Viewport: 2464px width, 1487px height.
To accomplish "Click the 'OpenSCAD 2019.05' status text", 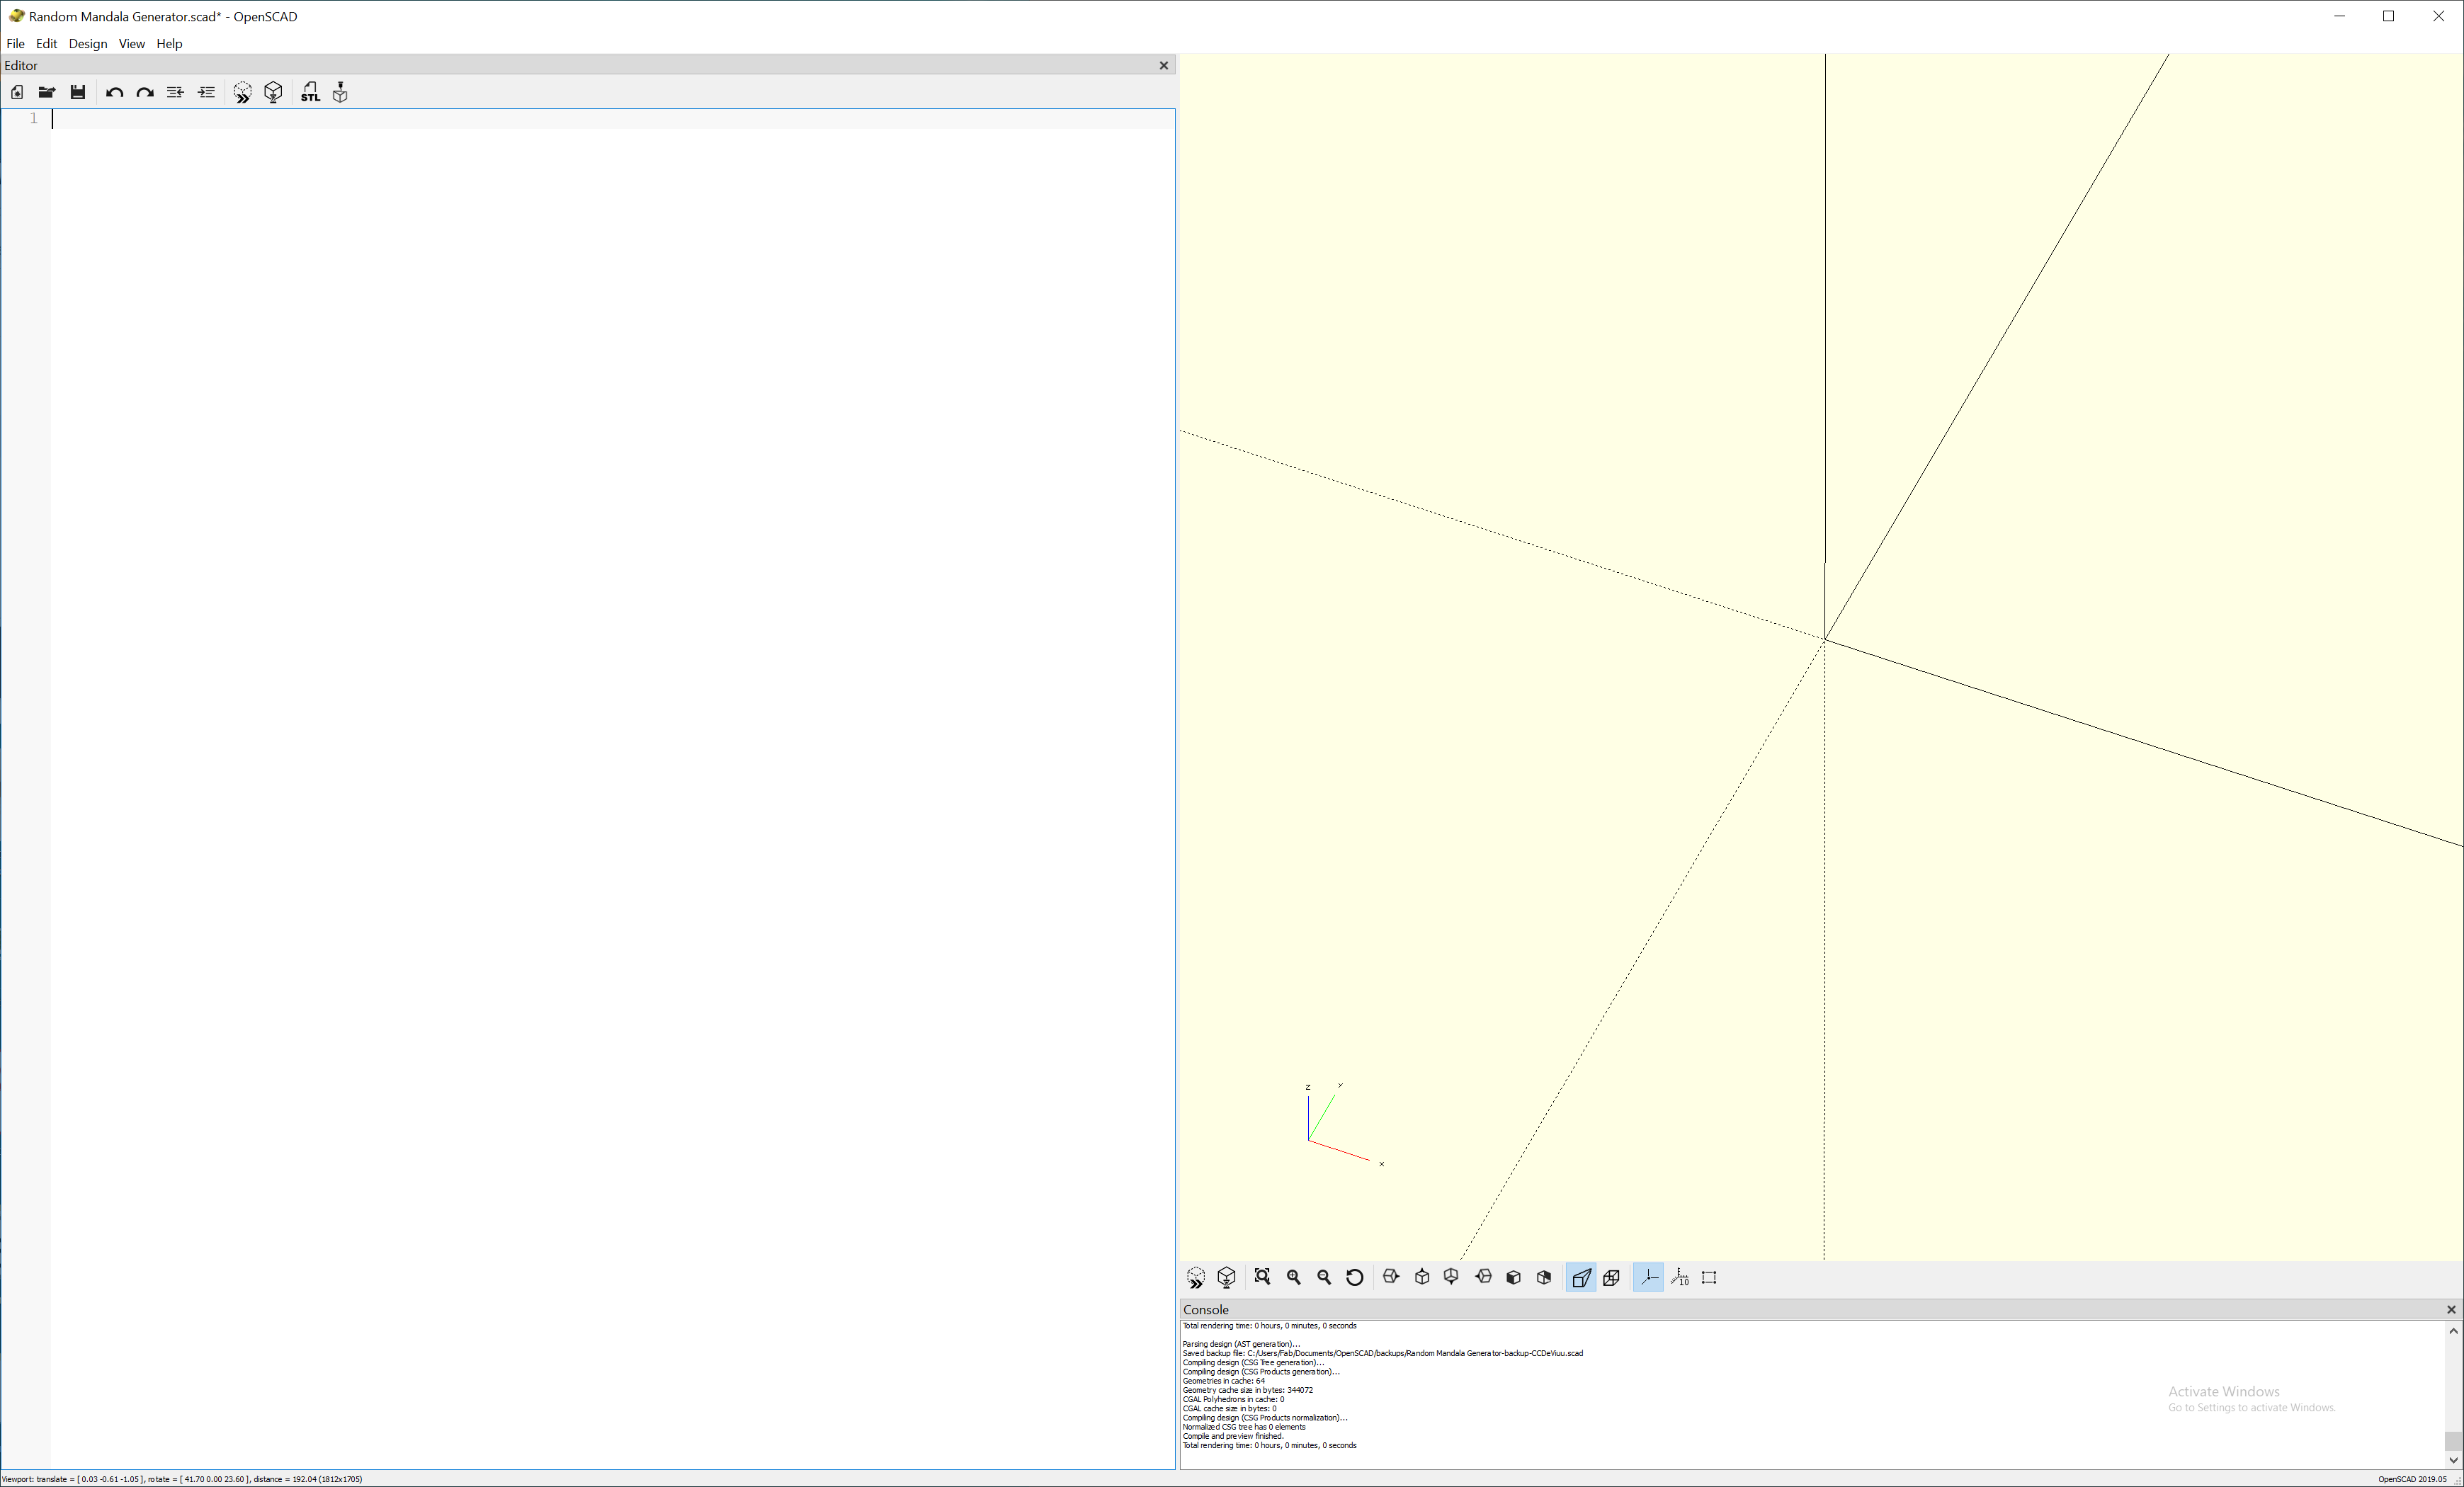I will [x=2412, y=1479].
